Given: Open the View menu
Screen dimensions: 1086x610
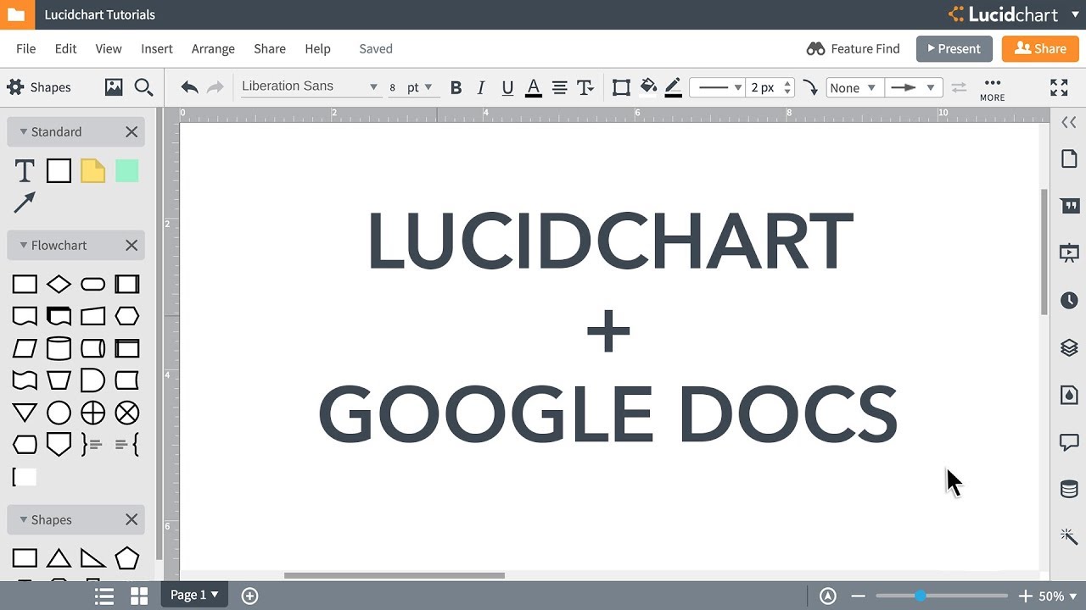Looking at the screenshot, I should pos(109,48).
